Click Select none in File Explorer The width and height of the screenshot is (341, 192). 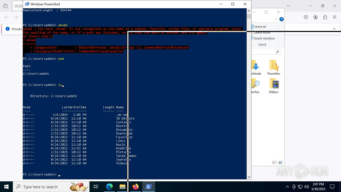point(261,33)
